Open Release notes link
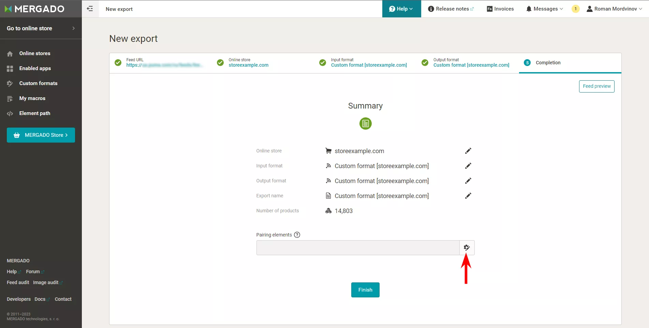Screen dimensions: 649x328 click(451, 9)
